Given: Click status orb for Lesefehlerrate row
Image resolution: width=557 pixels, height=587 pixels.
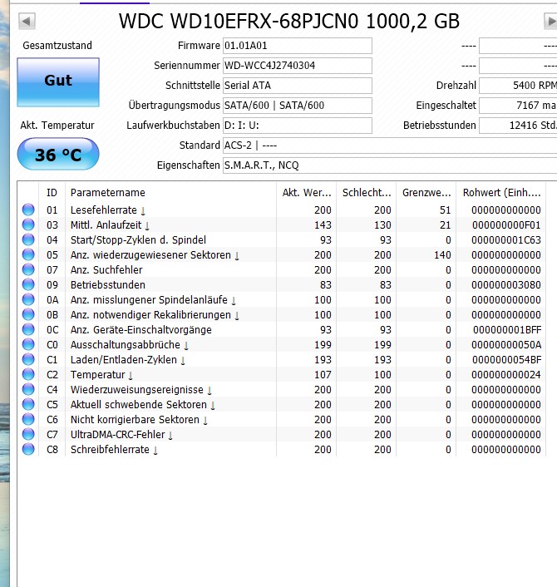Looking at the screenshot, I should point(28,210).
